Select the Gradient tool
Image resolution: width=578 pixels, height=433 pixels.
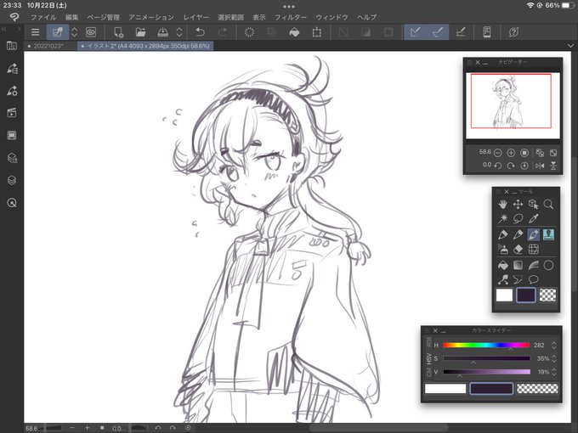point(518,265)
